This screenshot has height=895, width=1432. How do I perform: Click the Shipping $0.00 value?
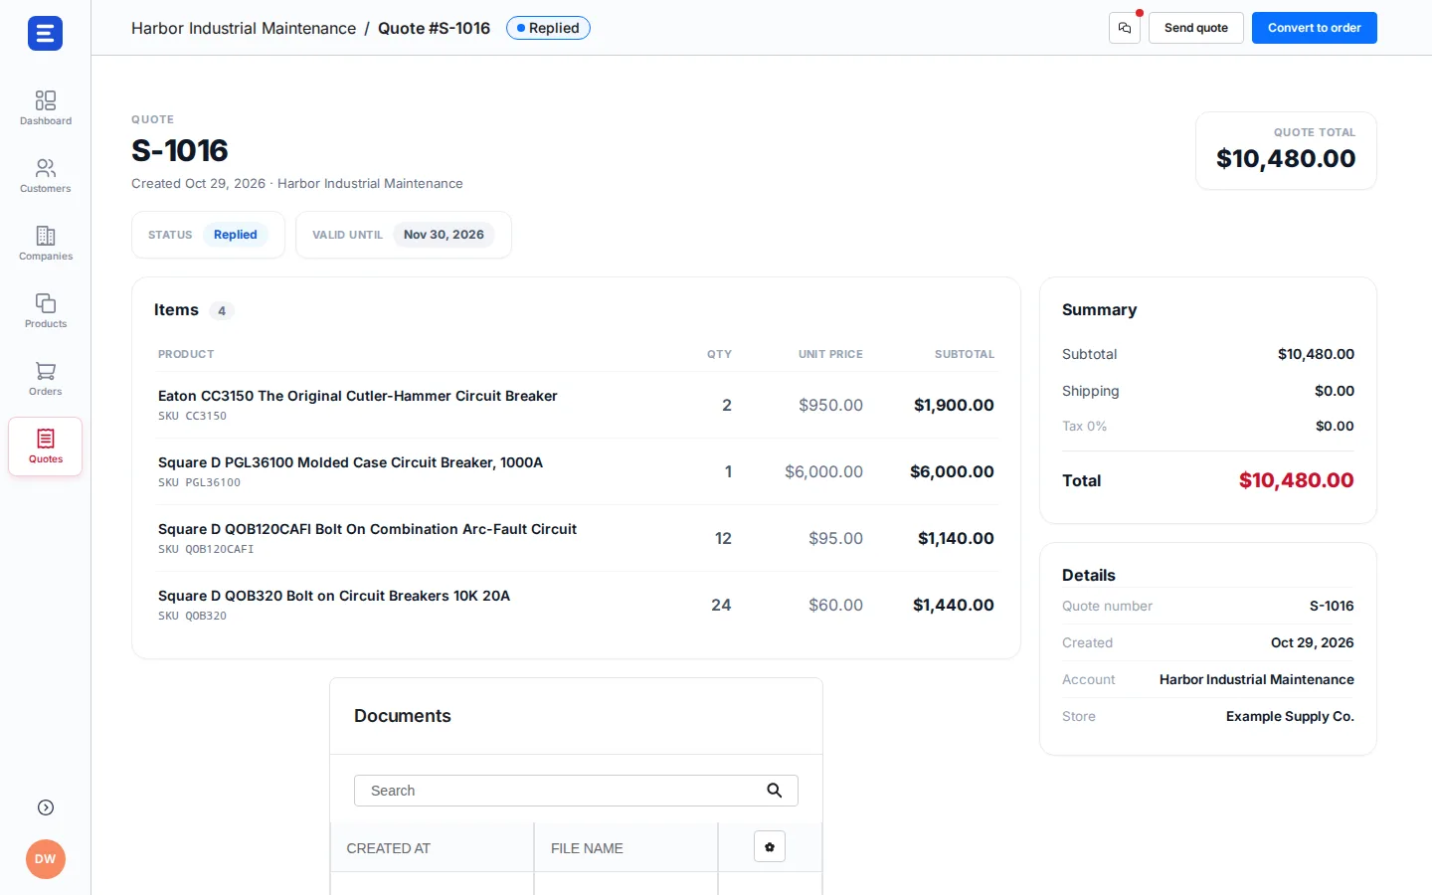pos(1335,391)
